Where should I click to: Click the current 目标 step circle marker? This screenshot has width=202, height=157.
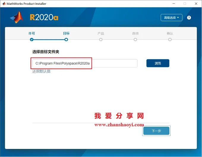pyautogui.click(x=66, y=40)
